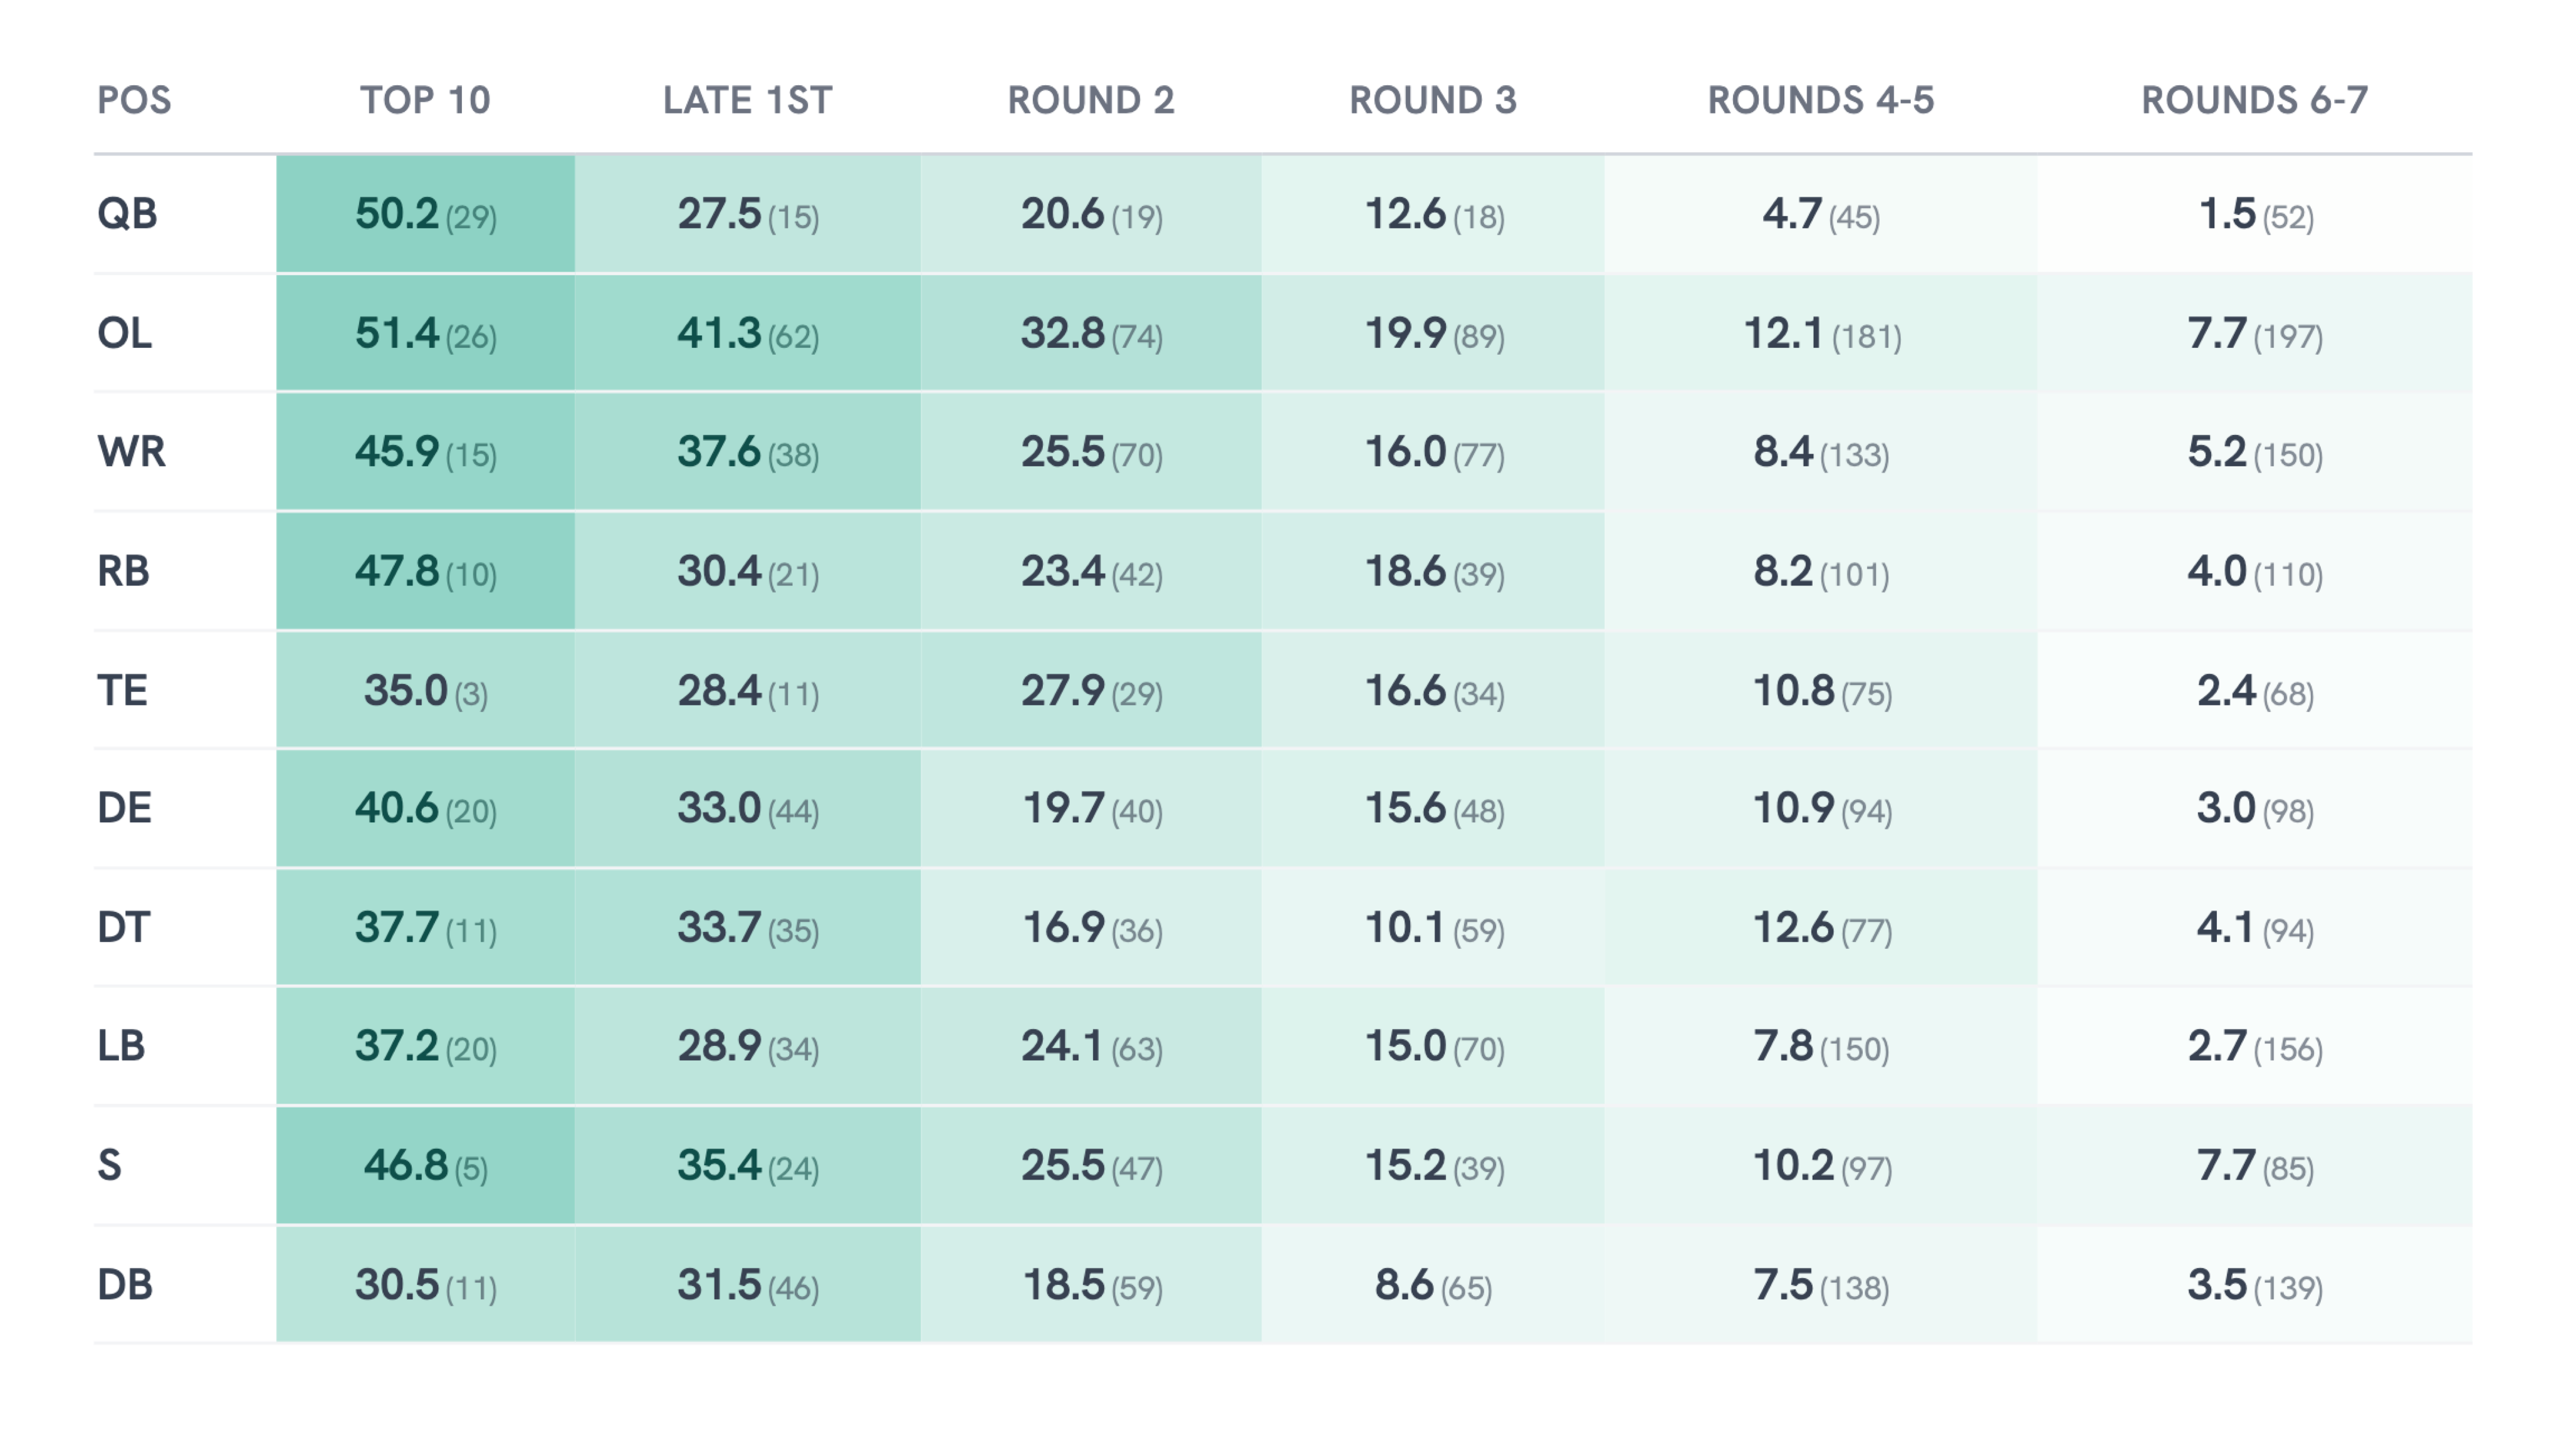Select the QB row label
The image size is (2576, 1429).
pyautogui.click(x=127, y=213)
